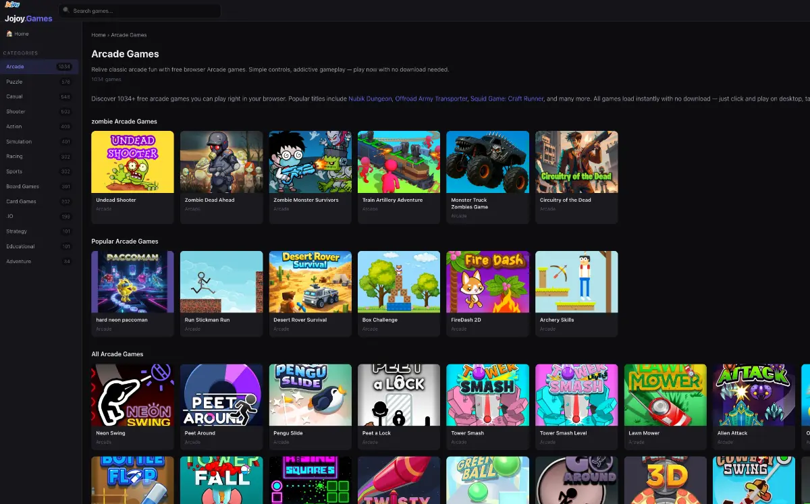
Task: Play Desert Rover Survival from Popular Arcade Games
Action: (x=310, y=281)
